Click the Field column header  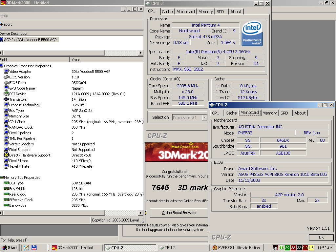pos(35,60)
